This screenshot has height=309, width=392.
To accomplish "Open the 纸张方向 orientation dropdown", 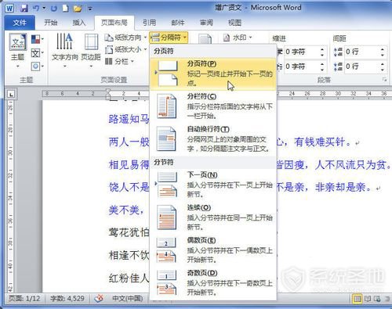I will pyautogui.click(x=125, y=38).
